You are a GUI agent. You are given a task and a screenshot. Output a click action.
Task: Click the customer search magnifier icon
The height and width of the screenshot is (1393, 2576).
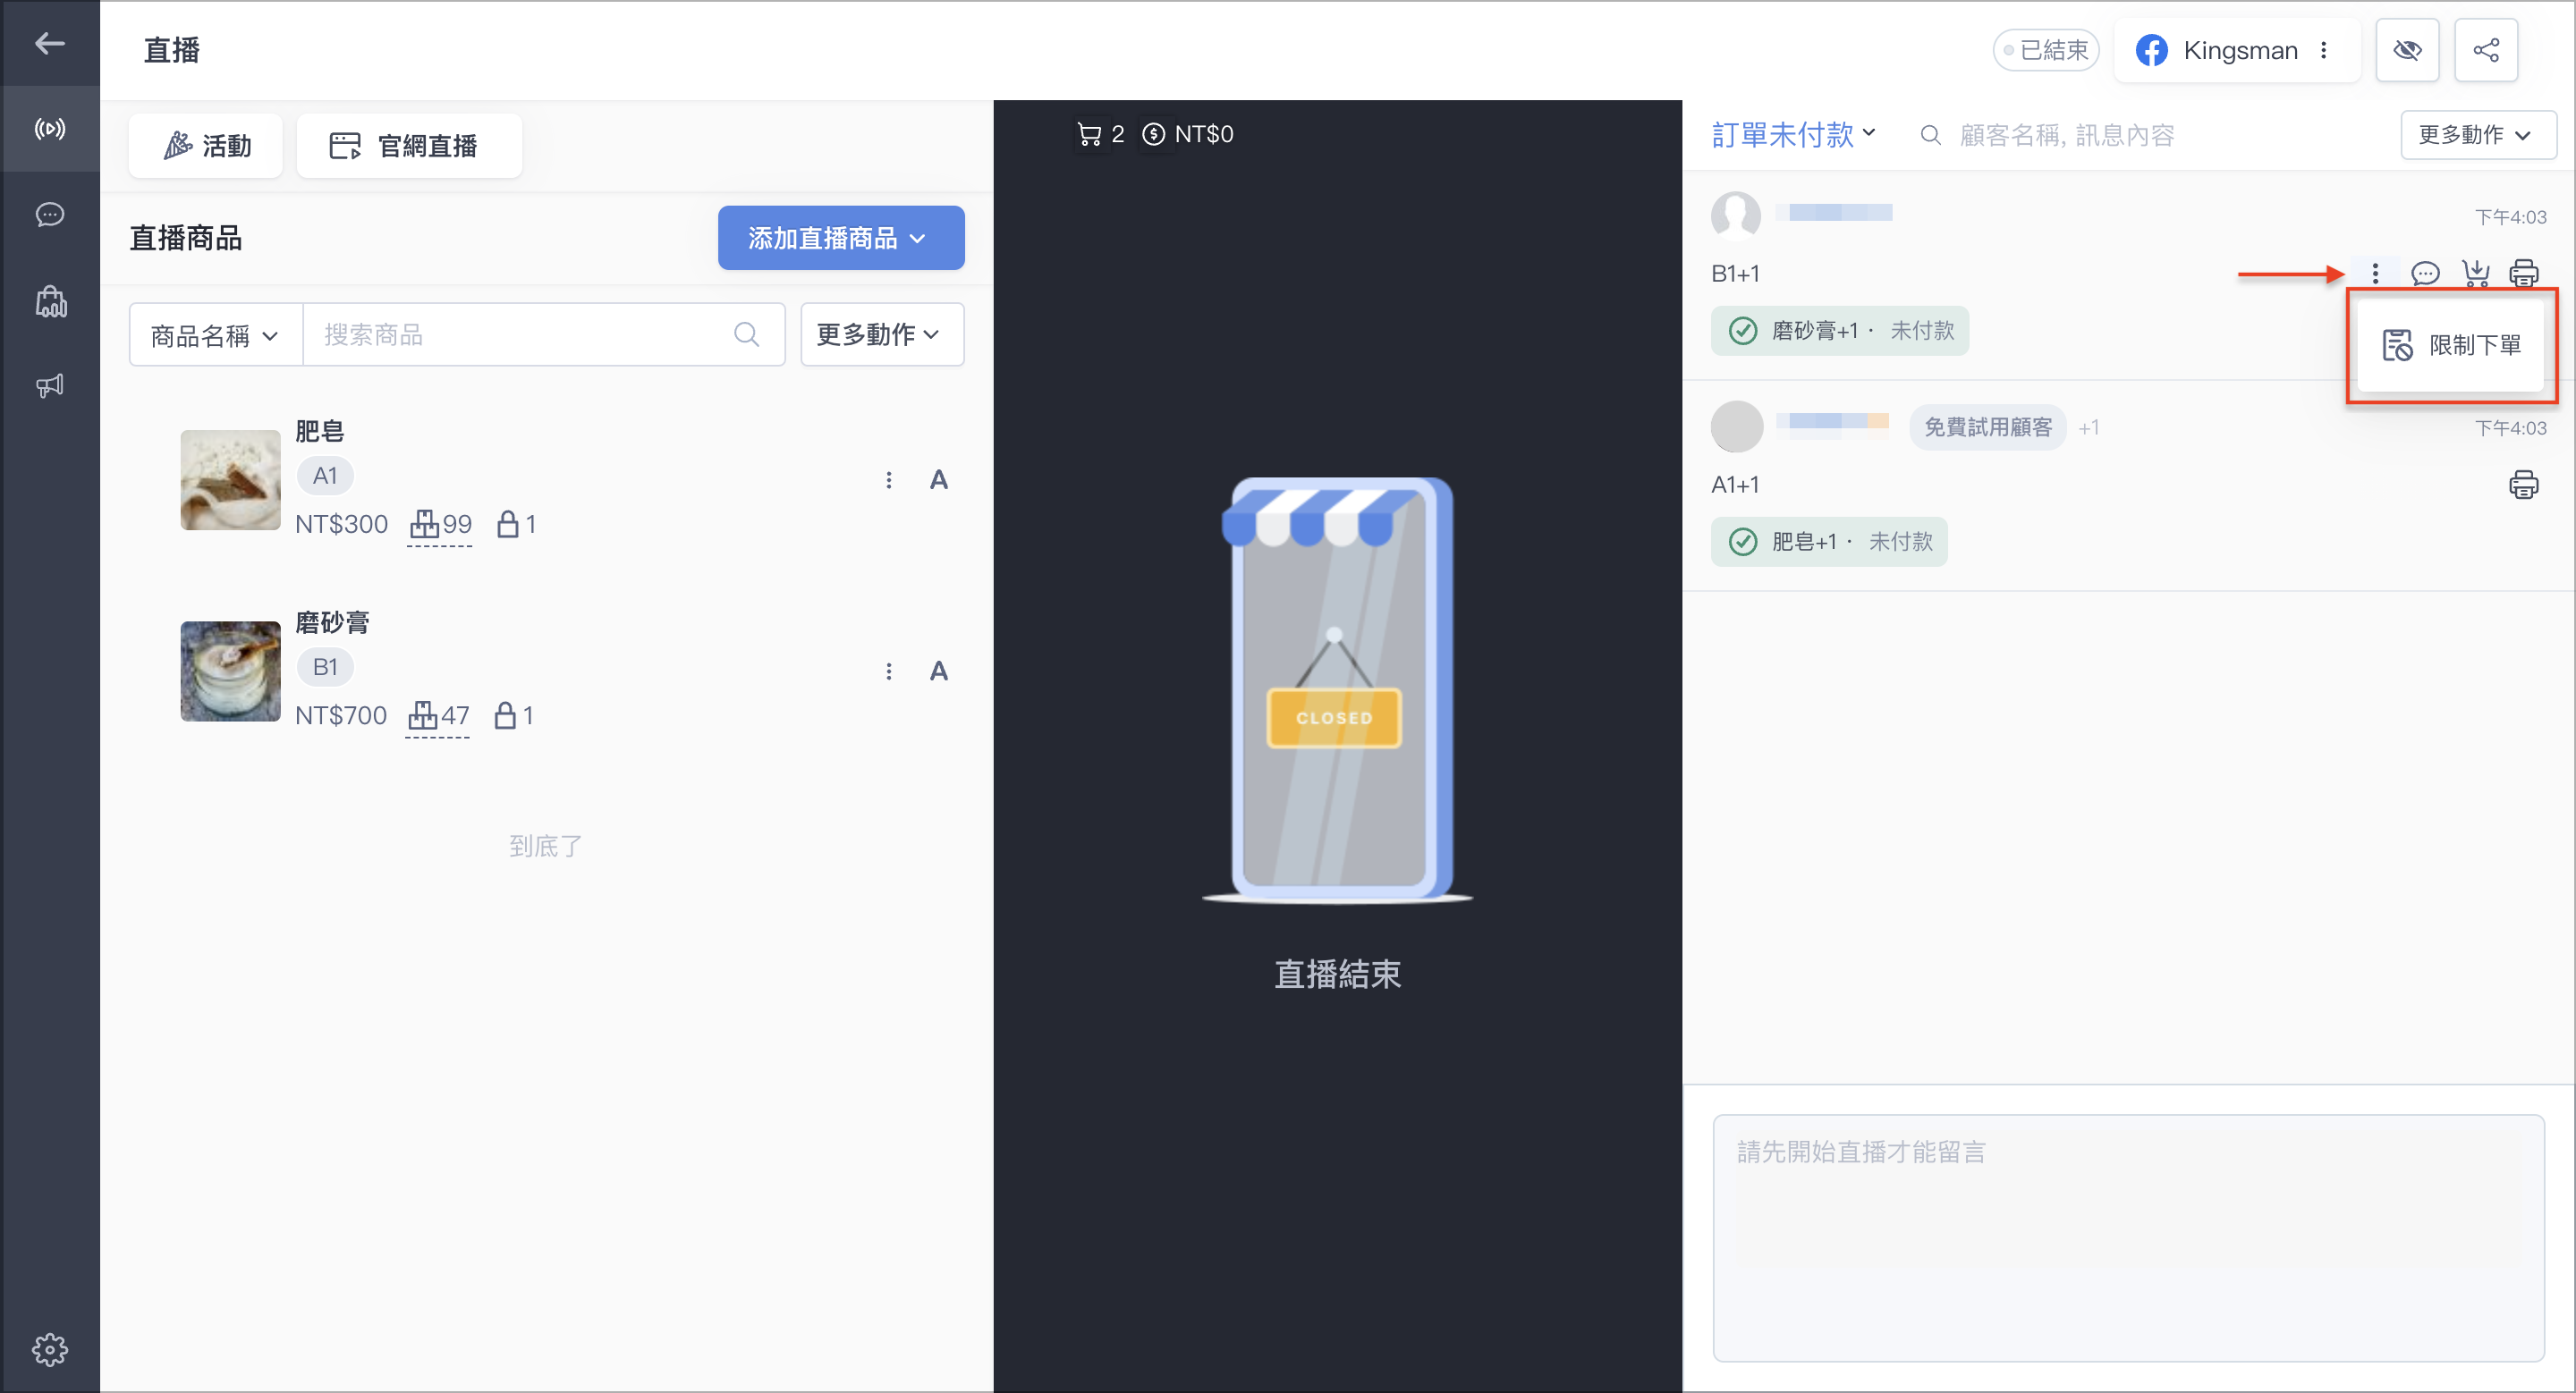(x=1930, y=135)
